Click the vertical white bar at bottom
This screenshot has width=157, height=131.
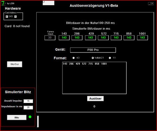point(38,122)
